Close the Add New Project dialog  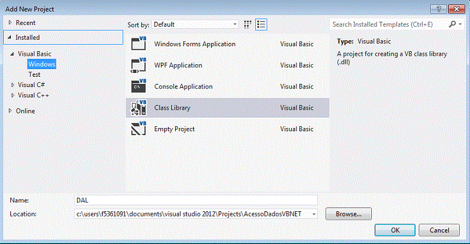457,9
